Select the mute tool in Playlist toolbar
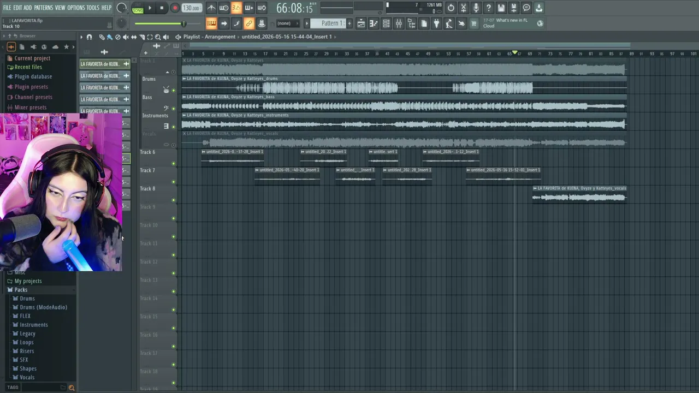 pos(126,37)
